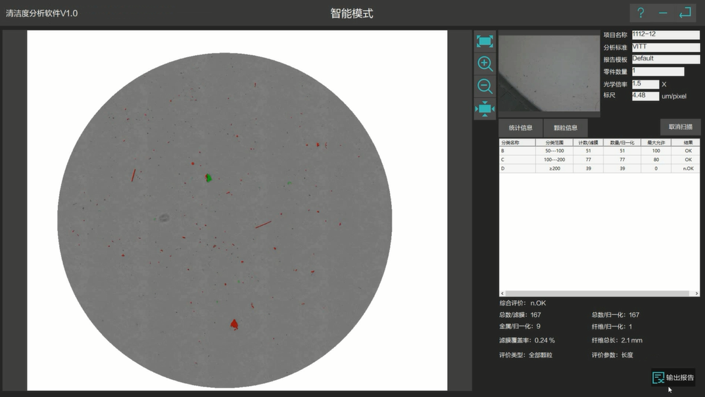The height and width of the screenshot is (397, 705).
Task: Zoom in with the magnifier plus icon
Action: tap(485, 64)
